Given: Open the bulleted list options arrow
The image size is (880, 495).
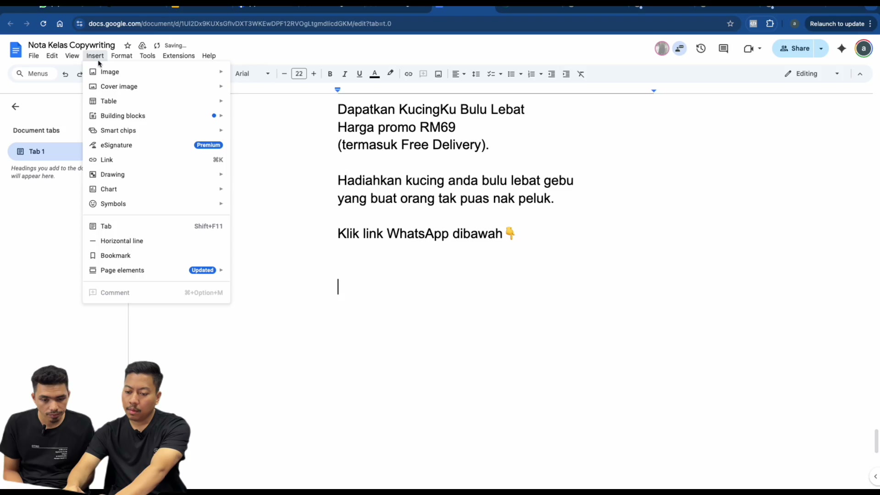Looking at the screenshot, I should [521, 74].
